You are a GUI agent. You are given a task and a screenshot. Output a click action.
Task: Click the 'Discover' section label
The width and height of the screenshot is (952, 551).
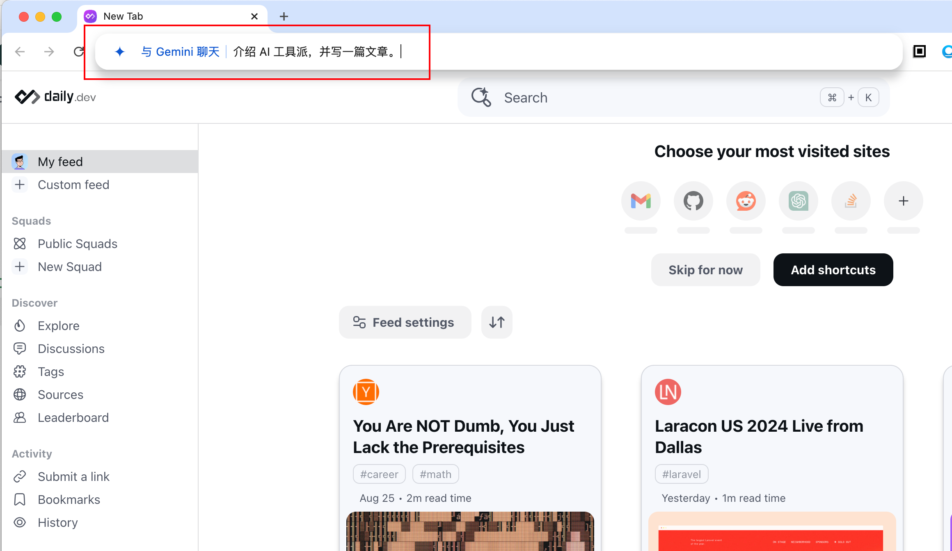click(x=34, y=303)
